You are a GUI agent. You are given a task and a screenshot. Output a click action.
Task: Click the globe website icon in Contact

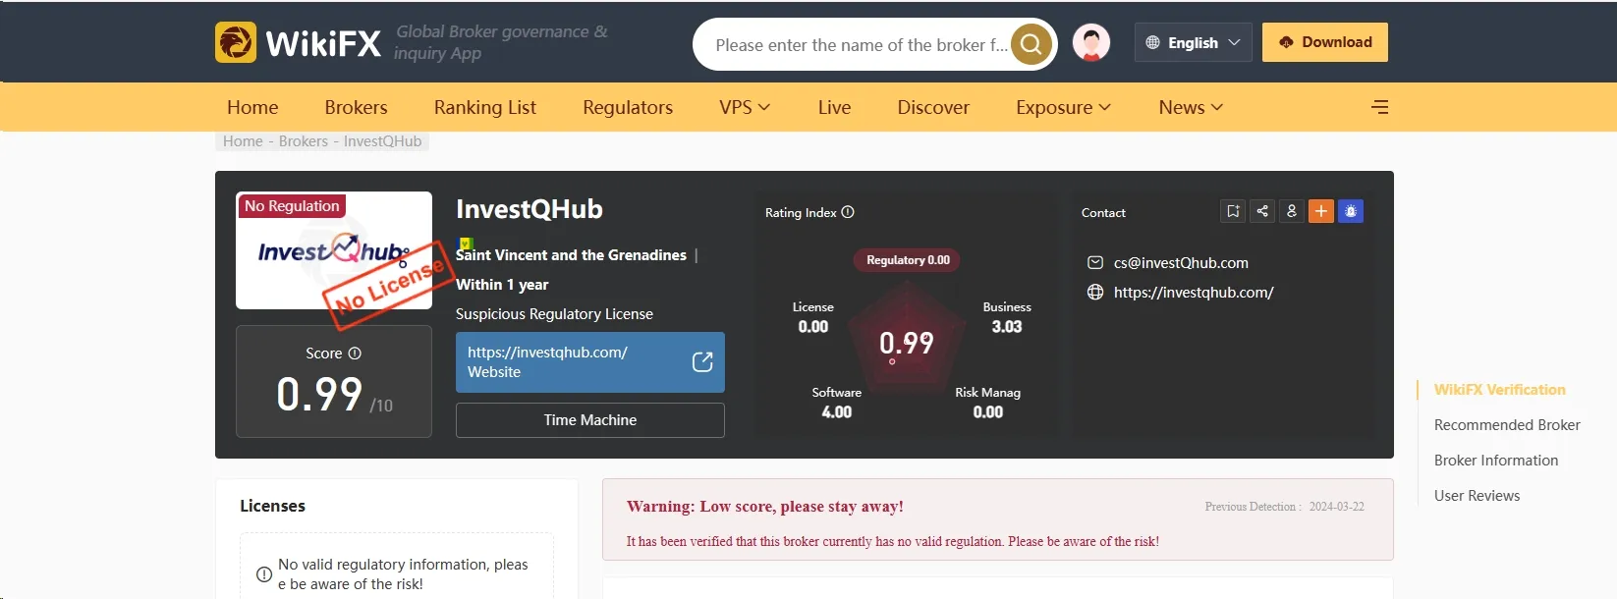point(1095,293)
